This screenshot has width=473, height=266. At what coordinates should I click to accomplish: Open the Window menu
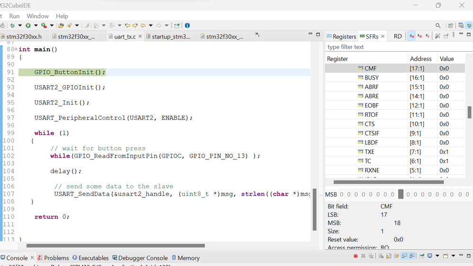click(38, 16)
